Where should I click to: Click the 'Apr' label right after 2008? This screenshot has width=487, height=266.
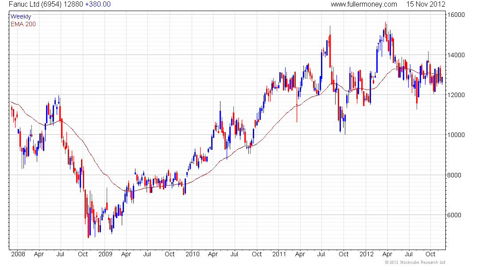pos(39,254)
